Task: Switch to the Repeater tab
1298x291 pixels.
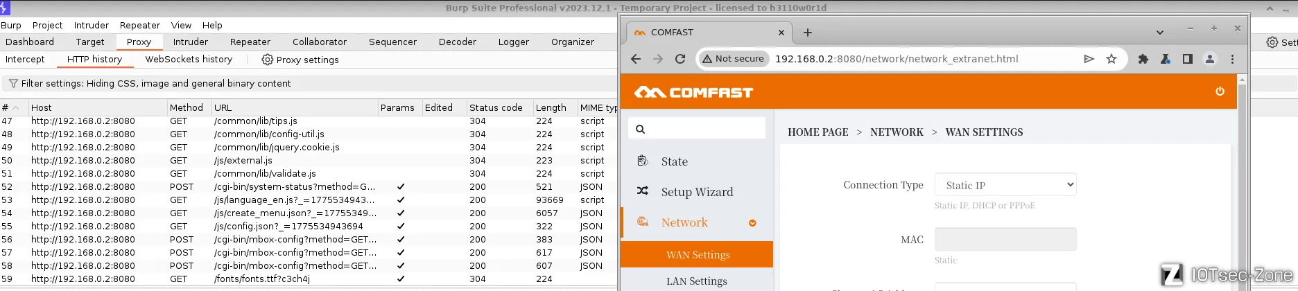Action: [x=250, y=42]
